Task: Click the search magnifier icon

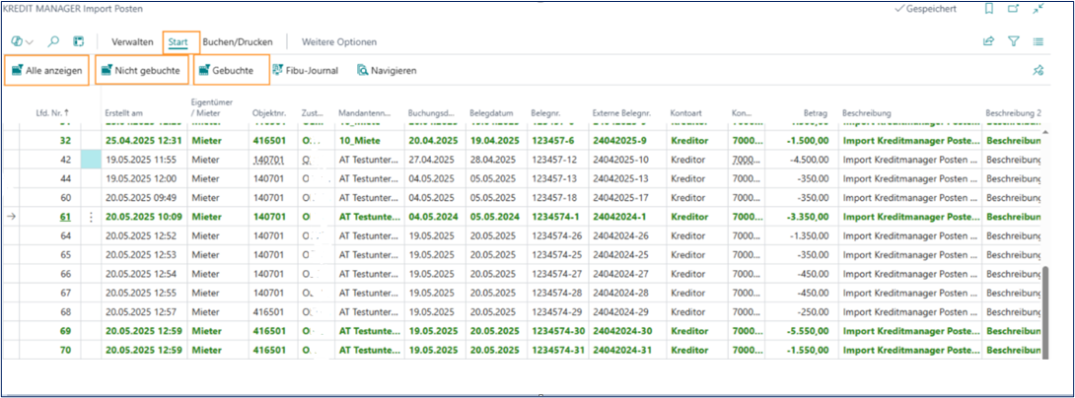Action: pos(54,42)
